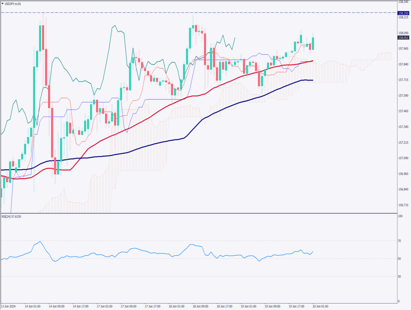The image size is (411, 310).
Task: Click the RSI 100 scale label
Action: [x=400, y=216]
